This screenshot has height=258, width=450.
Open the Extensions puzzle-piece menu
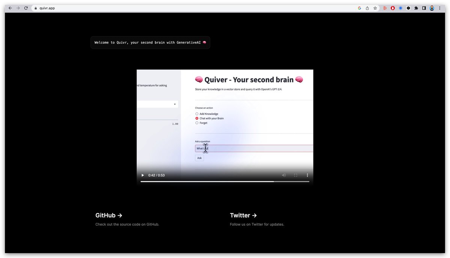click(x=416, y=8)
